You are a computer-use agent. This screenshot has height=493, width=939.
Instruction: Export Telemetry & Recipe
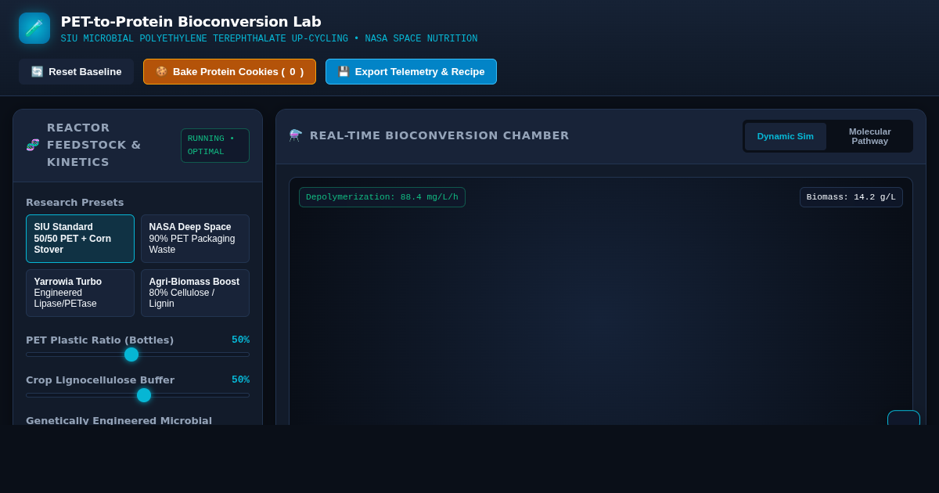pyautogui.click(x=411, y=71)
